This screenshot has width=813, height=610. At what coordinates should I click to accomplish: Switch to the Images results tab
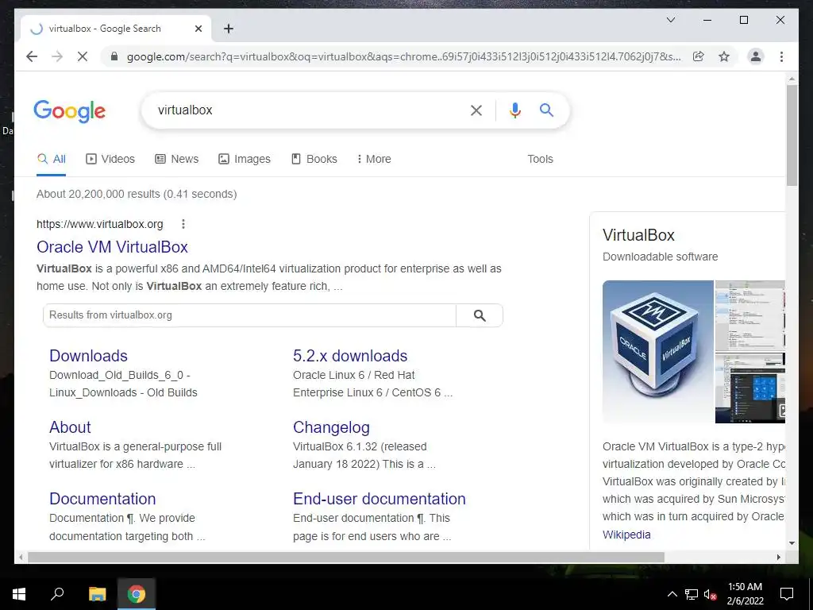point(245,159)
